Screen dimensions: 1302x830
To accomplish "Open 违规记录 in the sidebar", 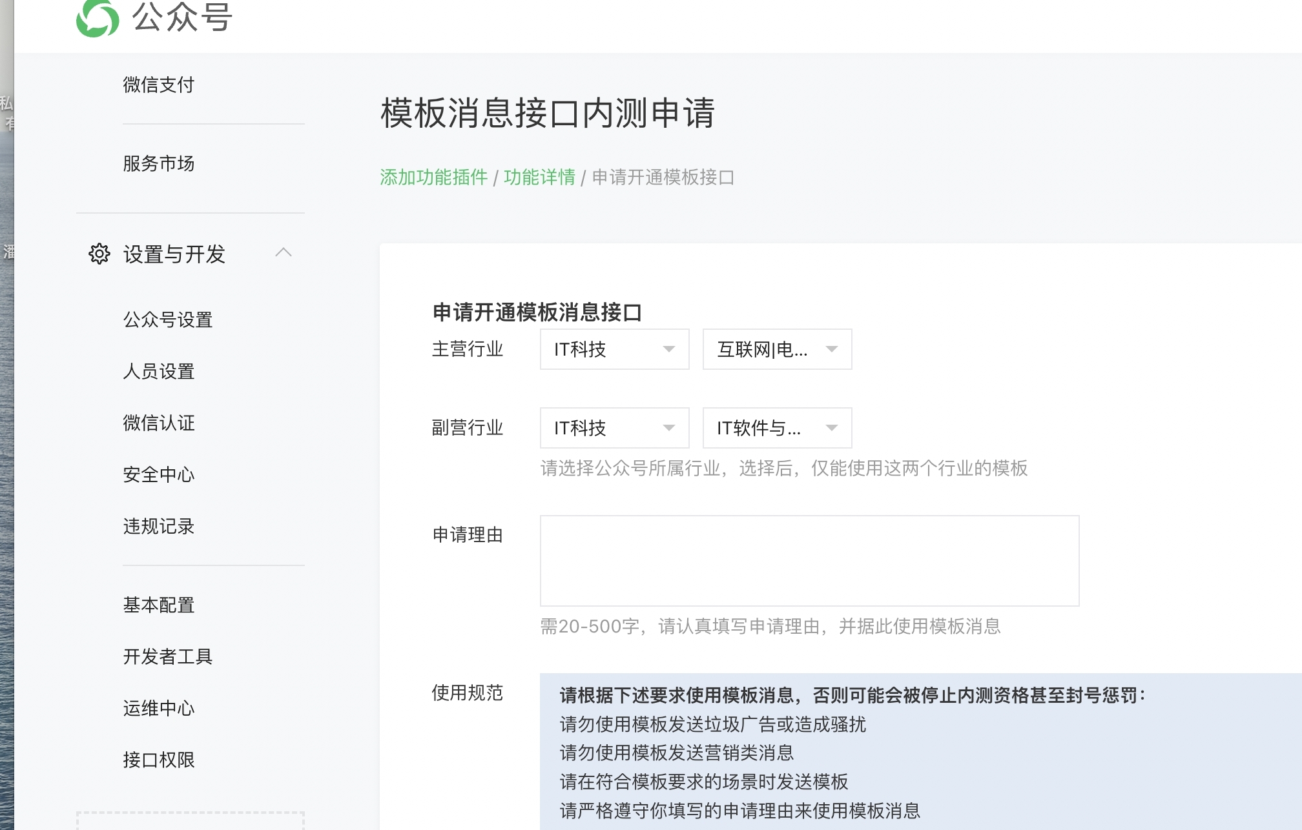I will pyautogui.click(x=159, y=526).
